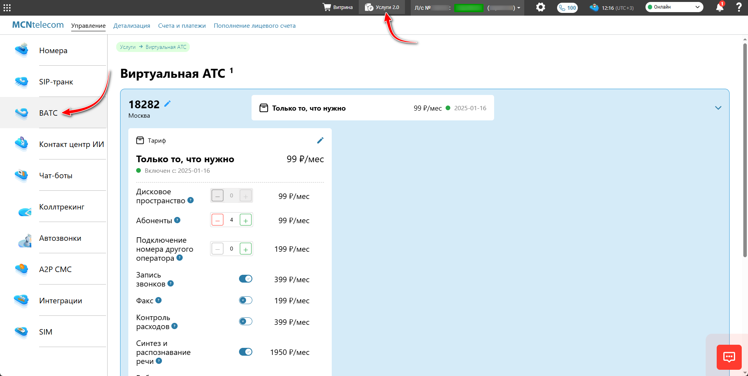This screenshot has width=748, height=376.
Task: Click the tariff edit pencil icon
Action: 320,140
